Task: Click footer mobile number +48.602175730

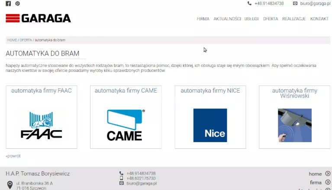Action: pyautogui.click(x=141, y=178)
